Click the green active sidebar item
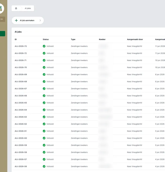The image size is (165, 172). (3, 34)
